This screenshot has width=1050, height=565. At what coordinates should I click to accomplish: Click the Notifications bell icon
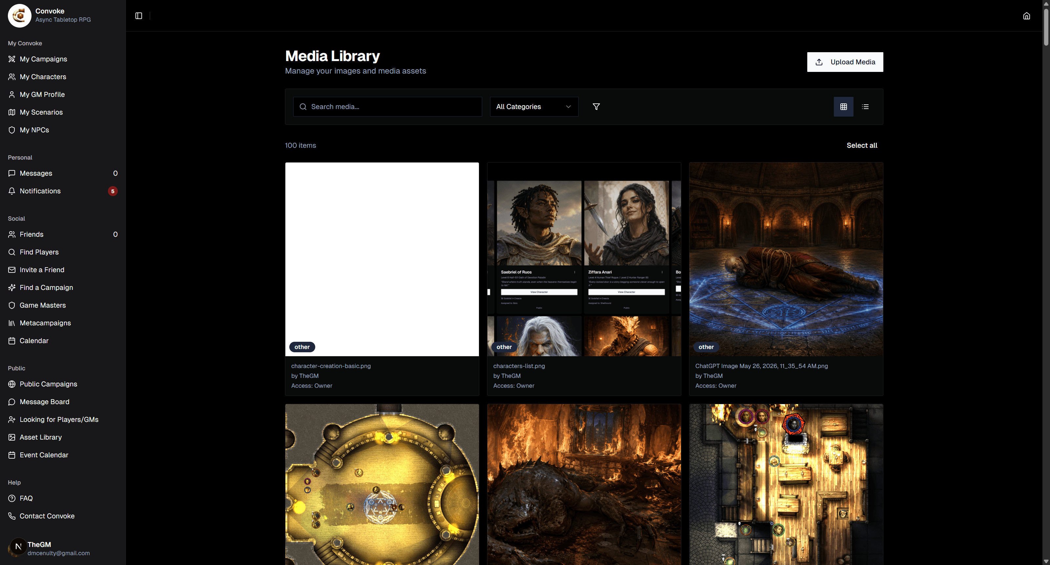[12, 191]
